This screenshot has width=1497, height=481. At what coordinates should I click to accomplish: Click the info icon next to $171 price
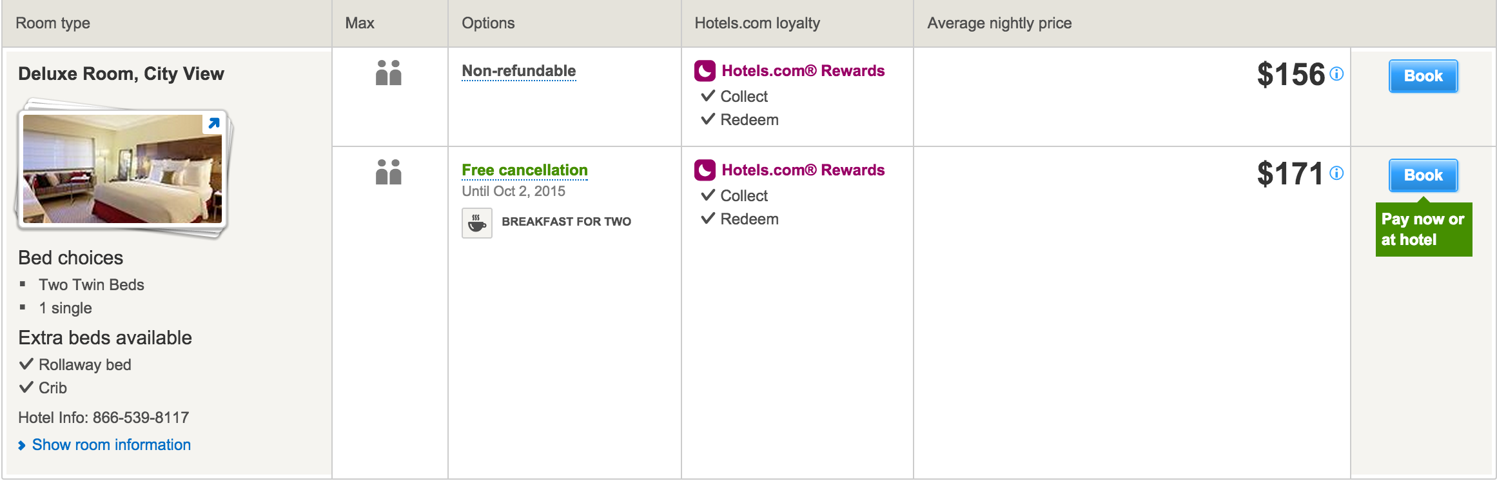click(x=1336, y=173)
